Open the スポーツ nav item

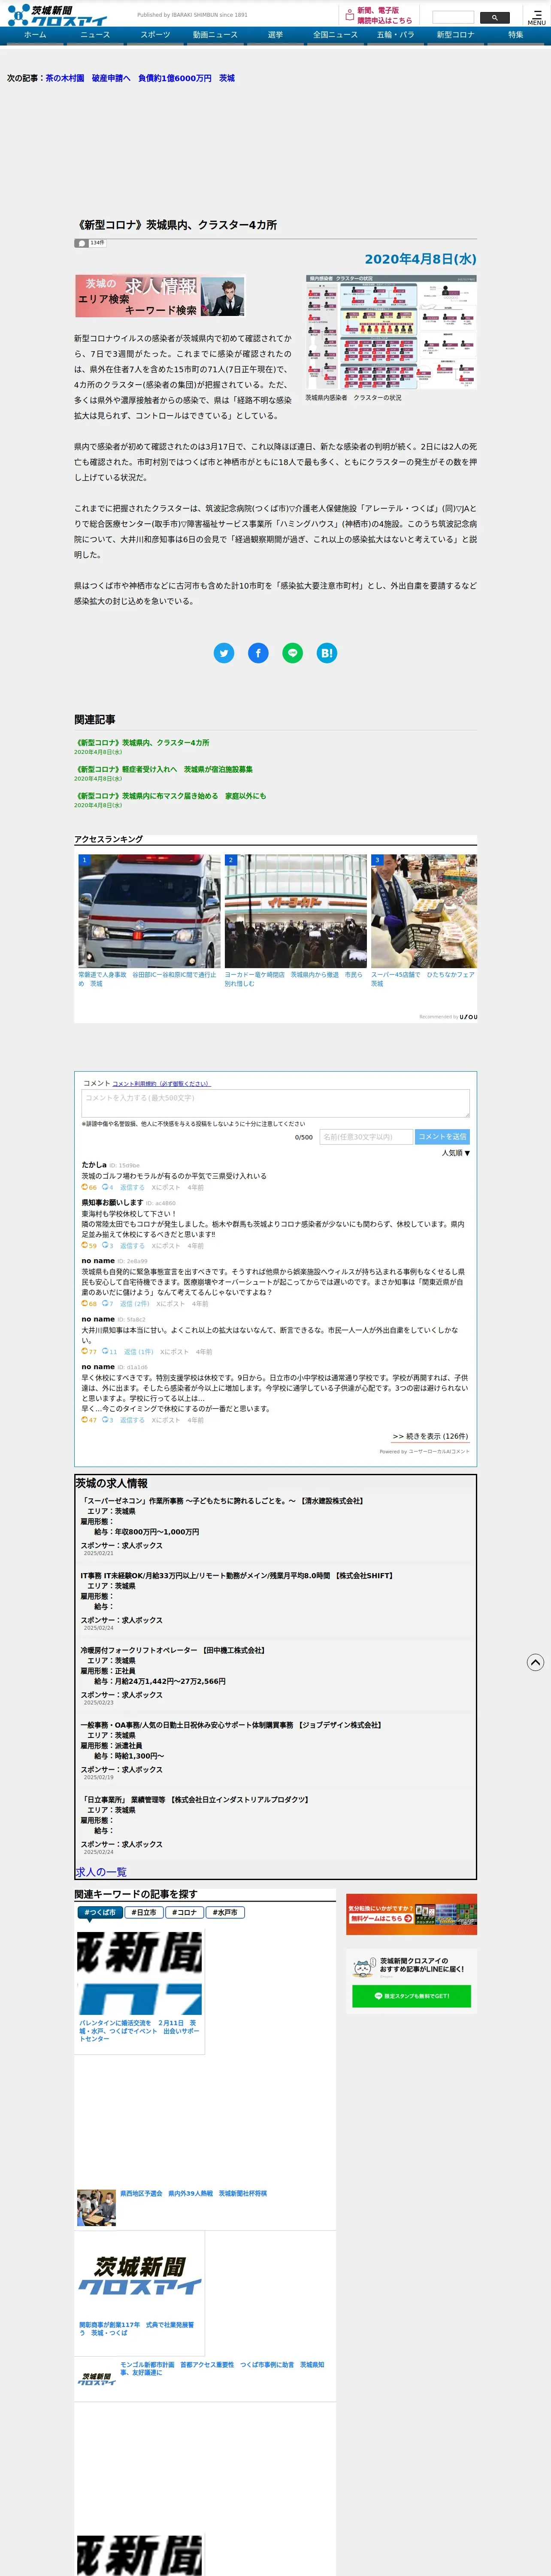(x=155, y=35)
